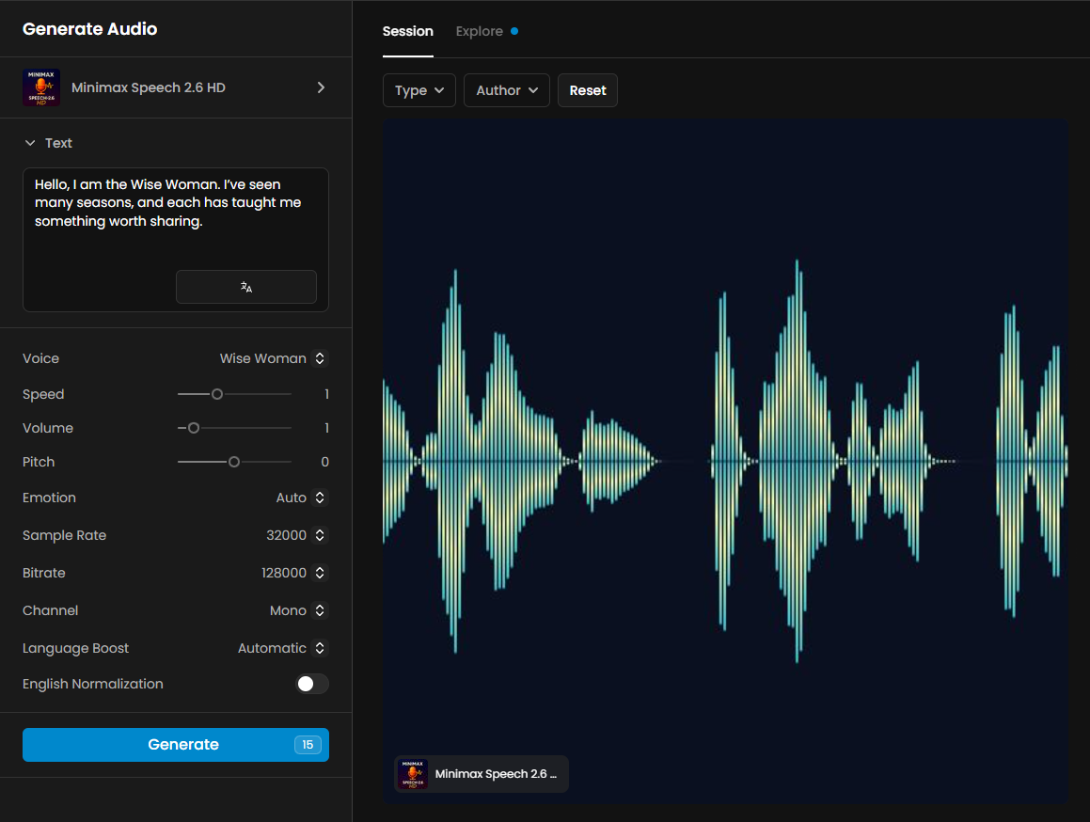Open the Channel dropdown set to Mono
The width and height of the screenshot is (1090, 822).
point(297,610)
